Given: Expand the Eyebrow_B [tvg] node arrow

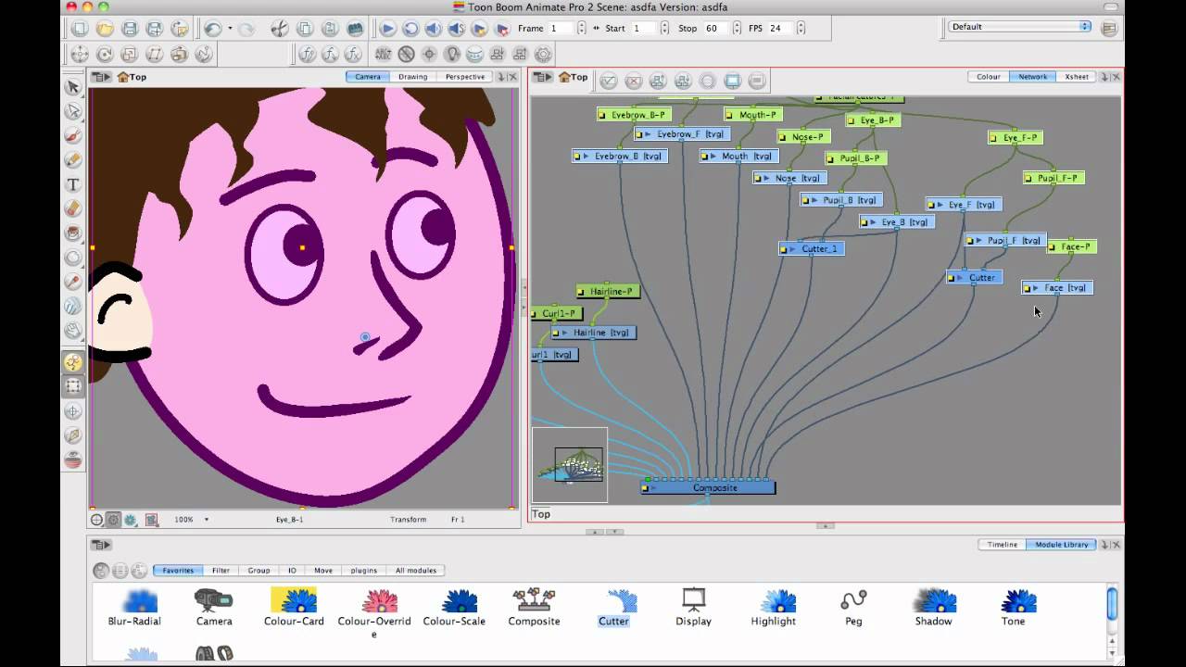Looking at the screenshot, I should (587, 157).
